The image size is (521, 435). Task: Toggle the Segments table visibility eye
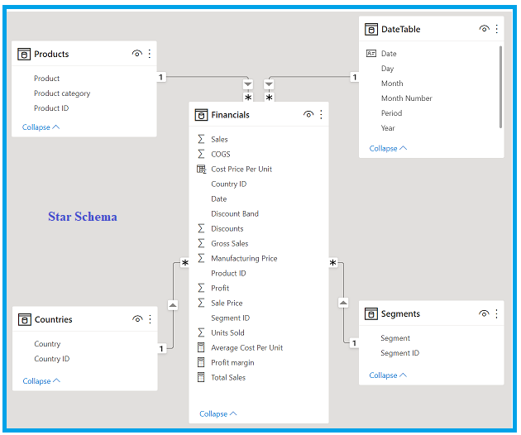pyautogui.click(x=484, y=314)
